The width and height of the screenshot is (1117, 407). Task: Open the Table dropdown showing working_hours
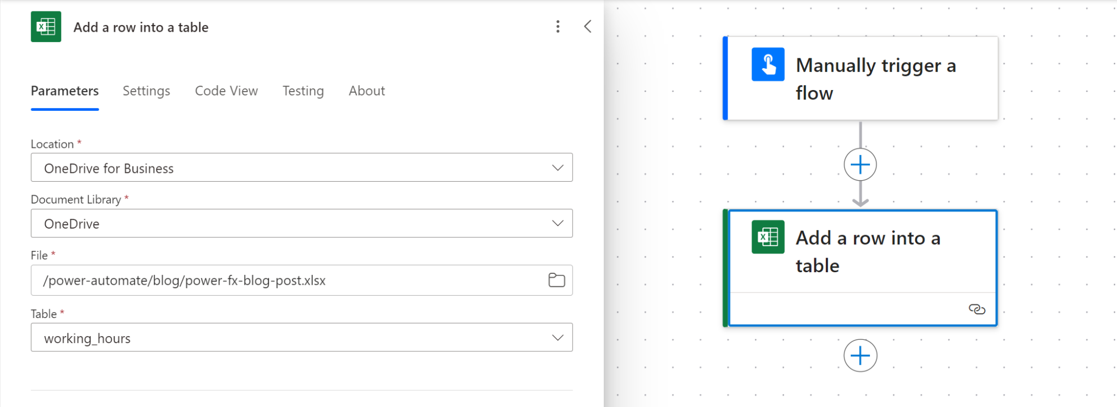coord(557,338)
